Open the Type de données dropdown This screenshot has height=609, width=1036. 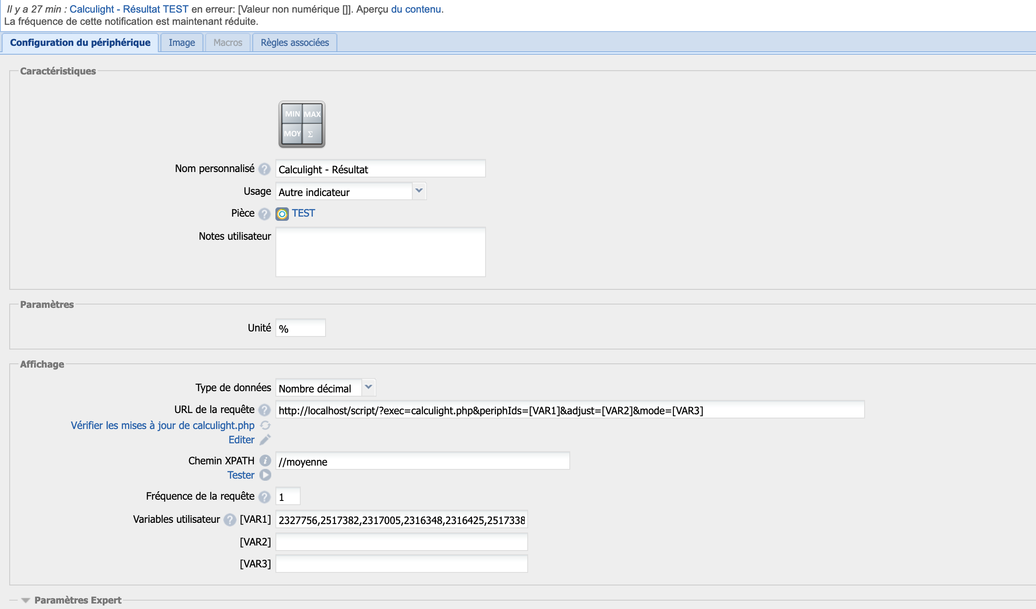tap(368, 387)
